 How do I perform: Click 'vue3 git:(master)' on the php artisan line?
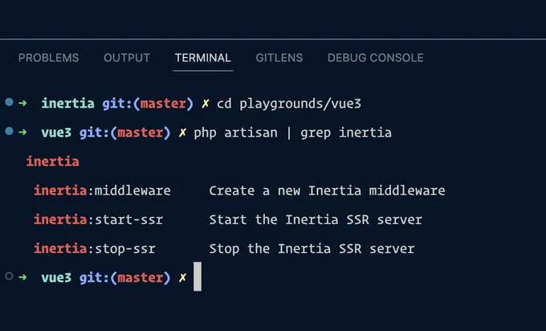(x=106, y=133)
